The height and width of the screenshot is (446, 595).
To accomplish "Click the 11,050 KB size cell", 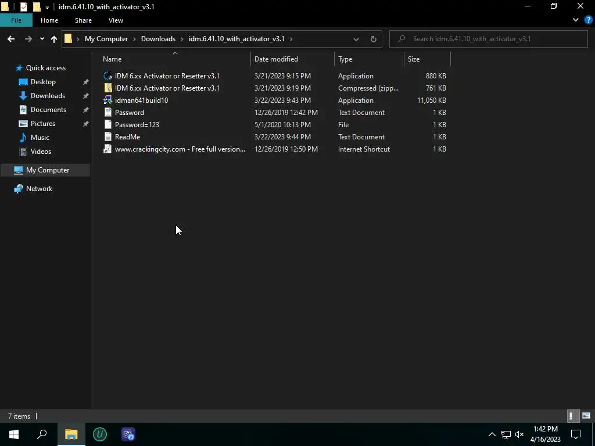I will coord(432,100).
